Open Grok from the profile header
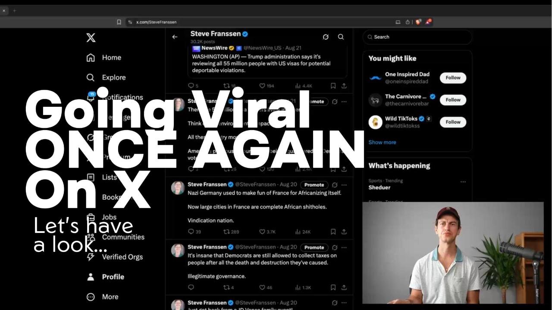Image resolution: width=552 pixels, height=310 pixels. (x=326, y=37)
